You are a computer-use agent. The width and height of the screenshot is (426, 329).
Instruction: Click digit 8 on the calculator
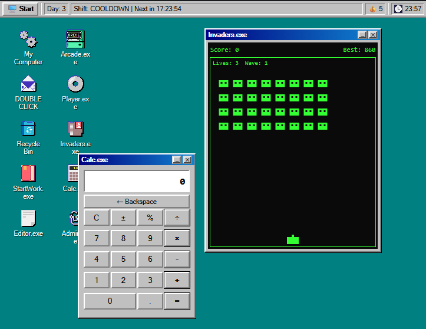point(123,238)
